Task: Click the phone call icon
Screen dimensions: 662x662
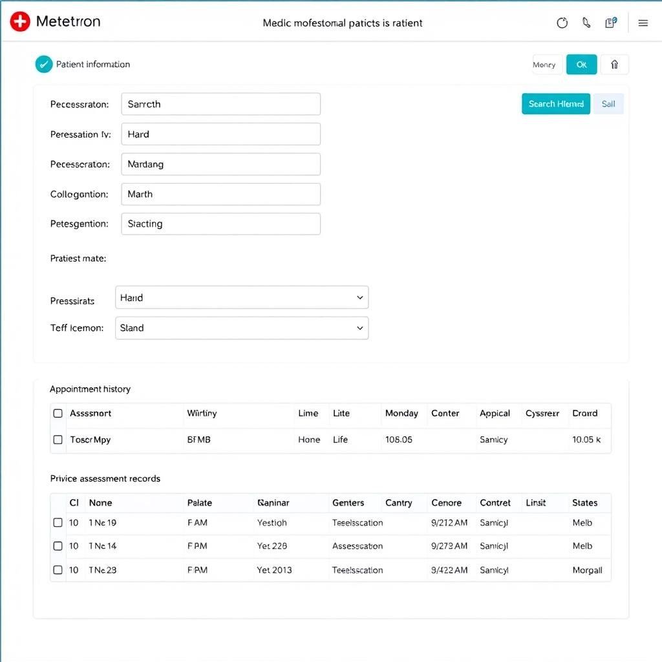Action: [x=586, y=23]
